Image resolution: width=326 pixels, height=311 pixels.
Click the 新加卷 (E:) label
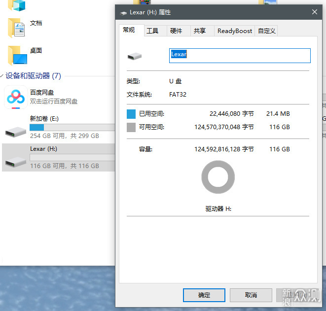[44, 119]
